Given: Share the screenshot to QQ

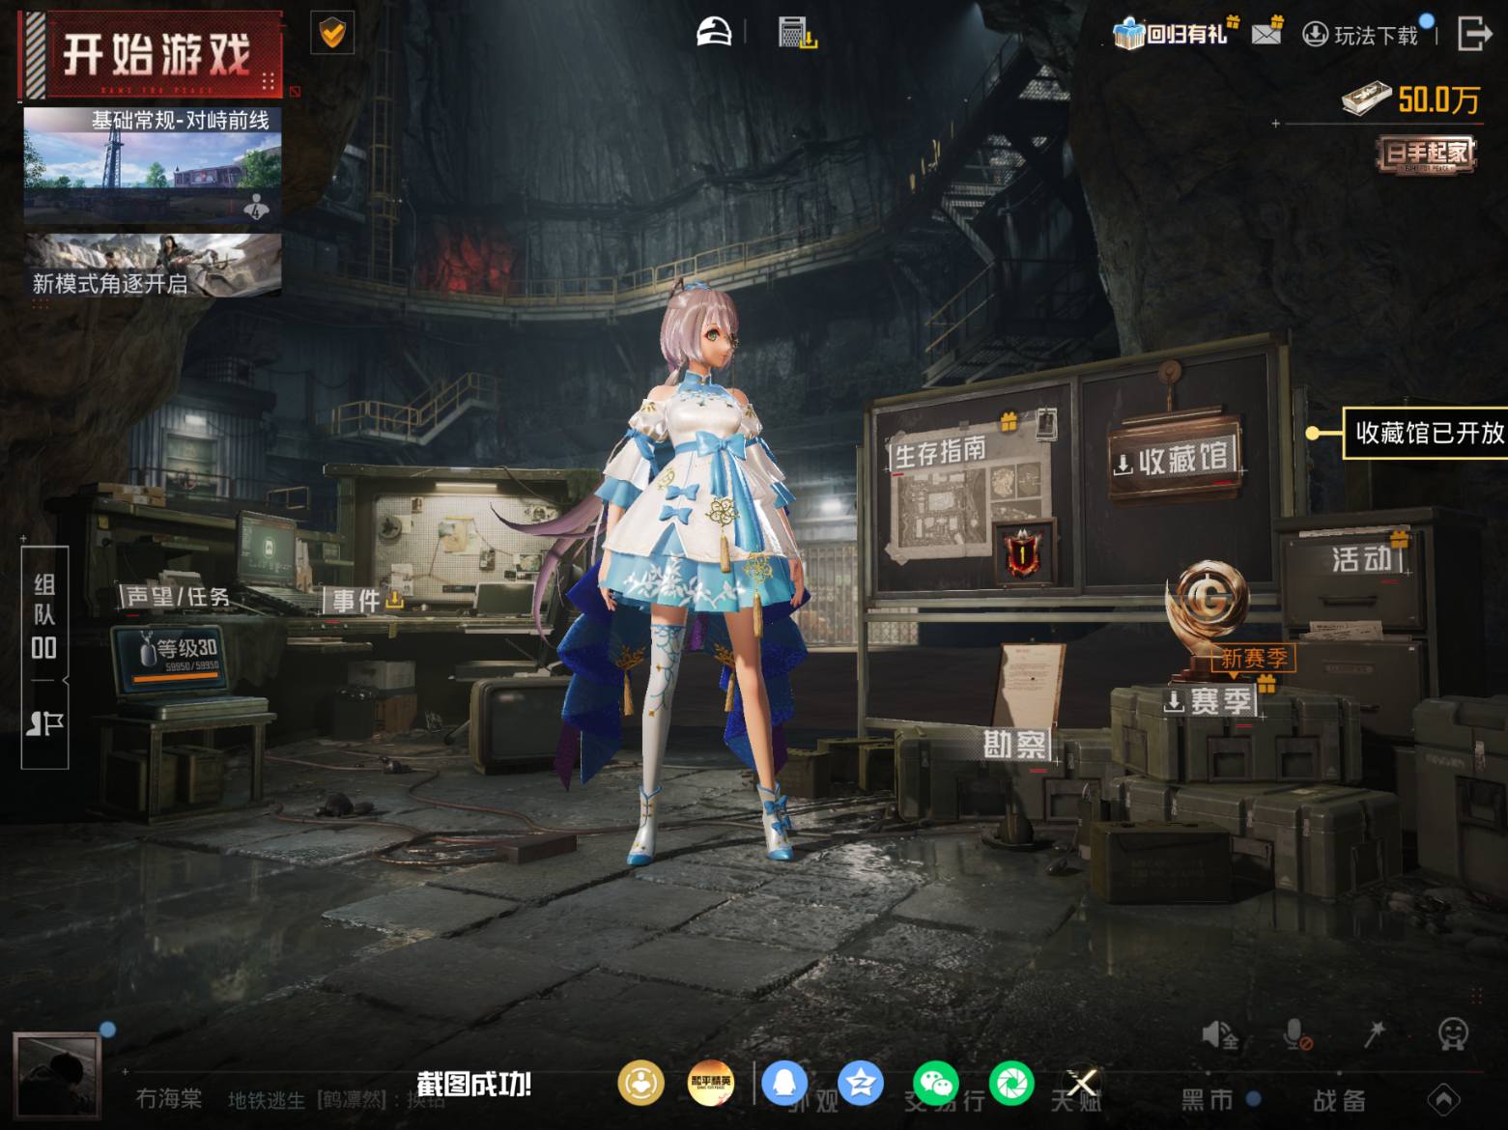Looking at the screenshot, I should 783,1083.
